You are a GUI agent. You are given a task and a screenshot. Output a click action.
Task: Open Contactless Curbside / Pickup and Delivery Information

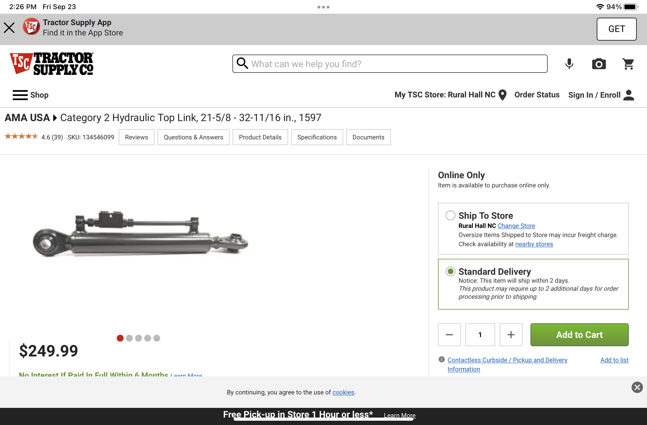point(507,364)
